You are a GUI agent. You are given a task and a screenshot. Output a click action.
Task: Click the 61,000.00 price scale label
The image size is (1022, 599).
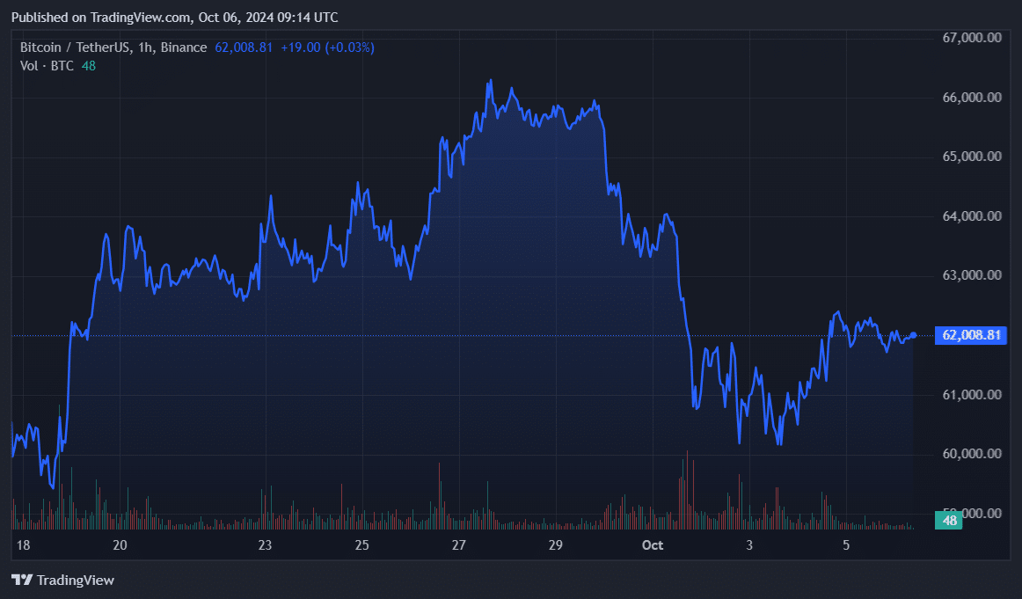tap(972, 395)
